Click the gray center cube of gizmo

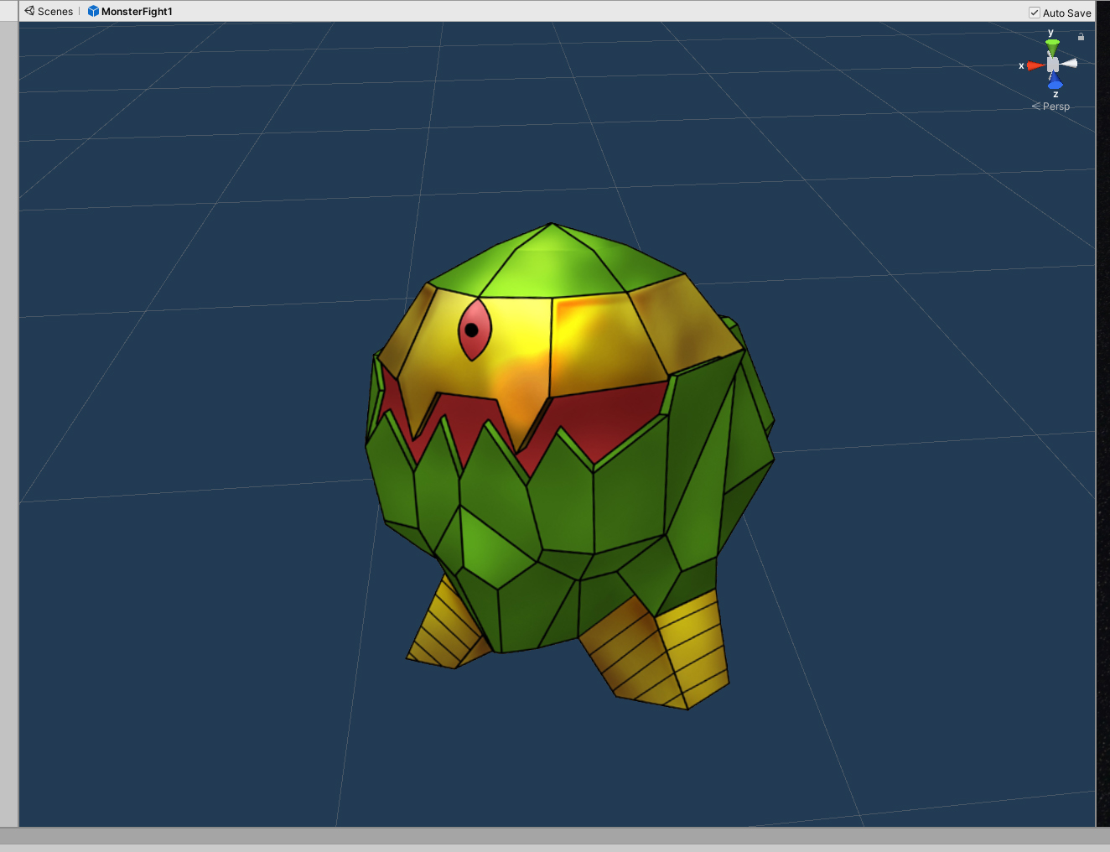click(1052, 65)
